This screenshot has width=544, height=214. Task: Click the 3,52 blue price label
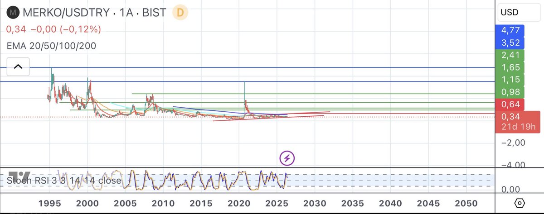click(x=510, y=43)
